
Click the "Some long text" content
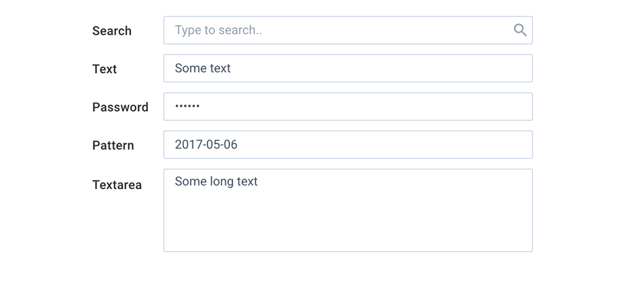click(x=216, y=182)
